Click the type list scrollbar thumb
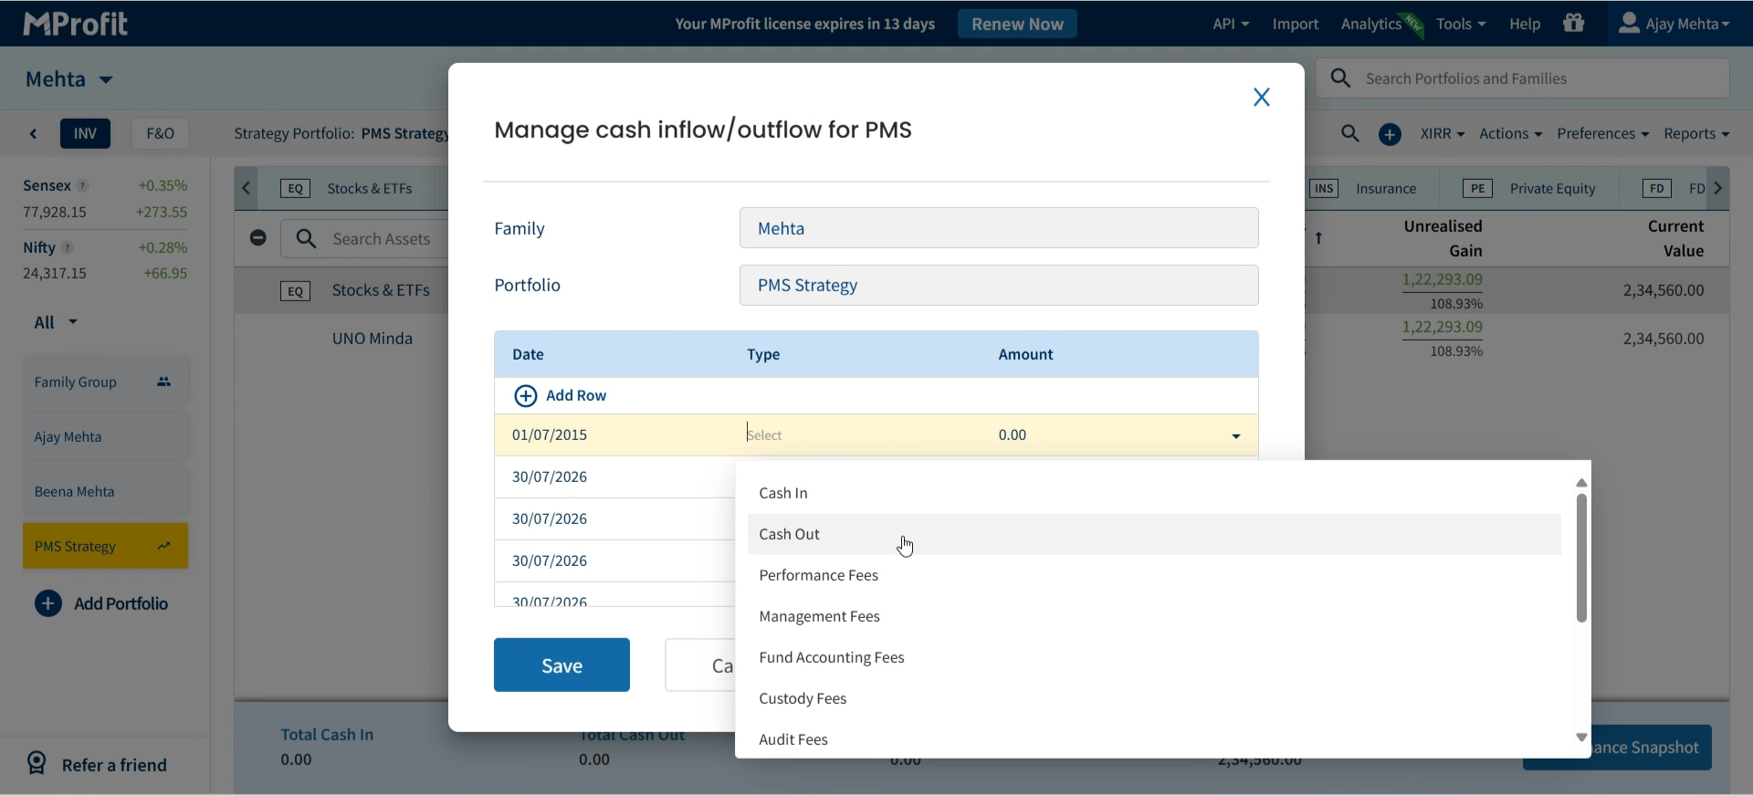This screenshot has height=796, width=1753. click(x=1581, y=558)
